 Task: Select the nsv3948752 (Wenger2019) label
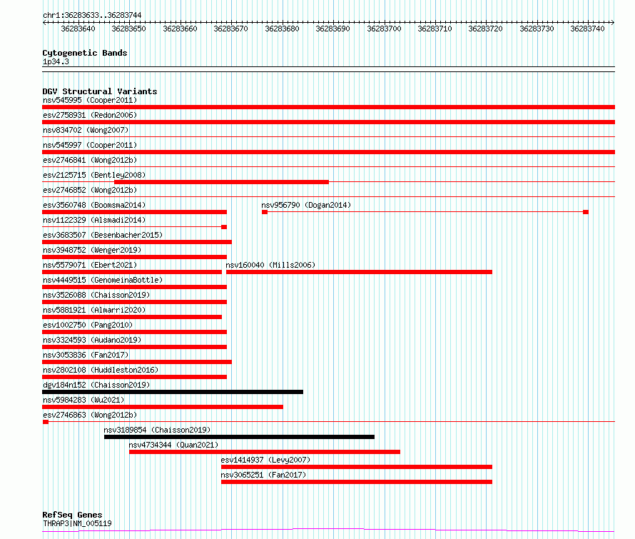pyautogui.click(x=92, y=250)
